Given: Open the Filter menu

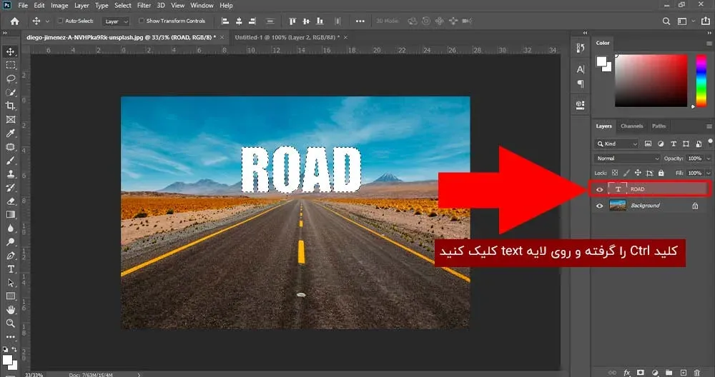Looking at the screenshot, I should pyautogui.click(x=144, y=6).
